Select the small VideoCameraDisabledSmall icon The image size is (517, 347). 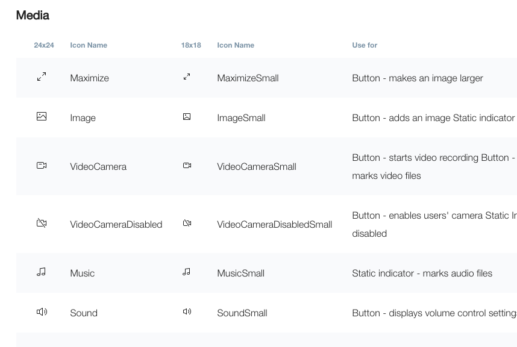point(187,224)
